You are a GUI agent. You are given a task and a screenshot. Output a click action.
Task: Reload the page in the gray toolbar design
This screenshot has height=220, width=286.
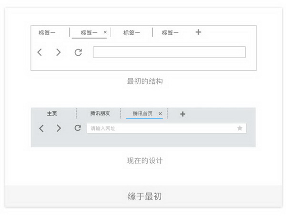78,128
